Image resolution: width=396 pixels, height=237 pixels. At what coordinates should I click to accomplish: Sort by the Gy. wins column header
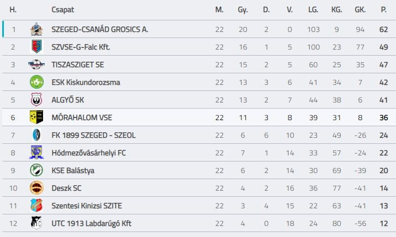tap(242, 10)
